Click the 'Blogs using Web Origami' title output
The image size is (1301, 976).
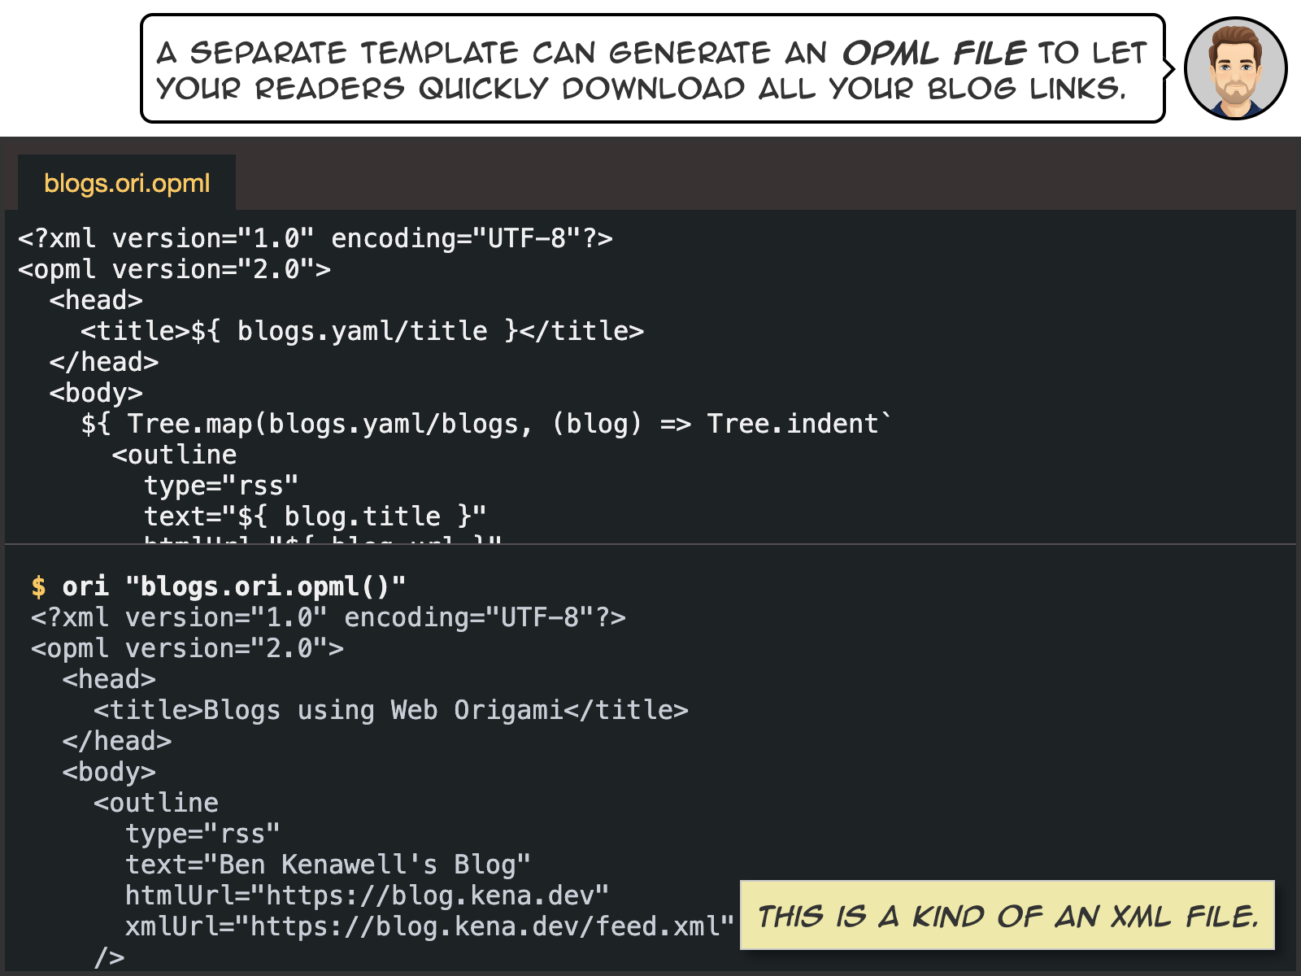[x=391, y=710]
